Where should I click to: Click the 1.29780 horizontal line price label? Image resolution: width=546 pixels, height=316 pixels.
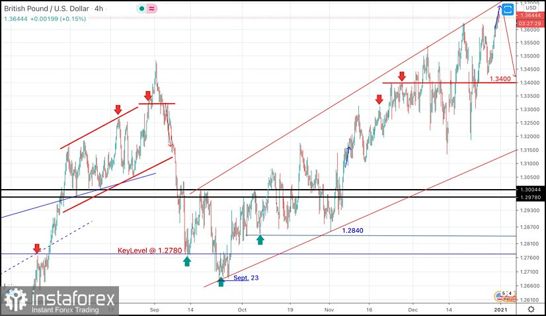[x=531, y=198]
